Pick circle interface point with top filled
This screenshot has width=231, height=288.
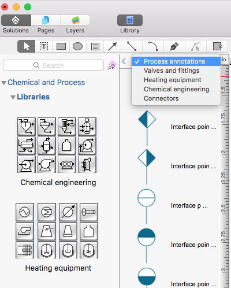click(x=147, y=245)
